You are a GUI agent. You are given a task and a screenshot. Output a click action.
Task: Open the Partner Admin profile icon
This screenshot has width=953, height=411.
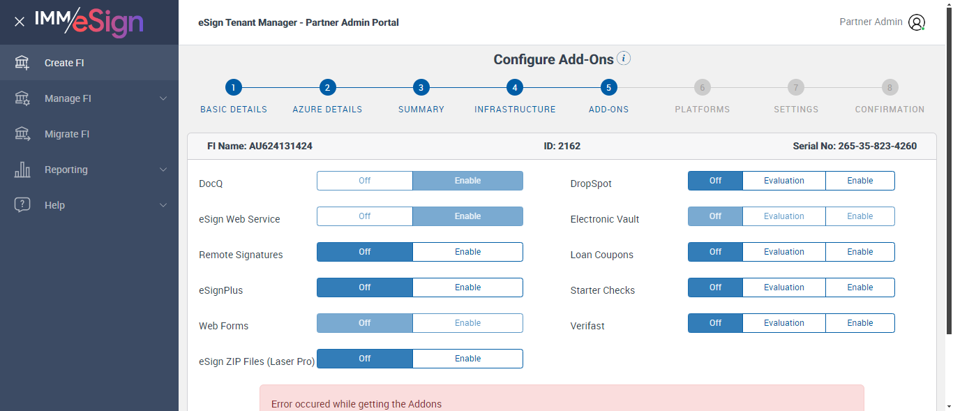[916, 22]
